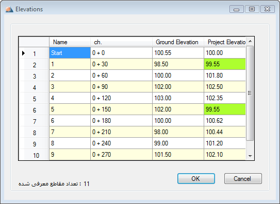Click chainage cell 0 + 60
The image size is (280, 204).
click(121, 76)
